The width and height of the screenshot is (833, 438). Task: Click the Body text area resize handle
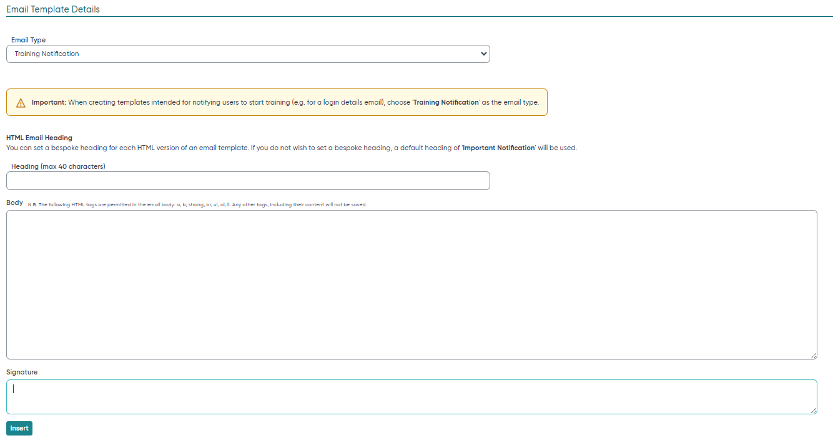(x=814, y=356)
